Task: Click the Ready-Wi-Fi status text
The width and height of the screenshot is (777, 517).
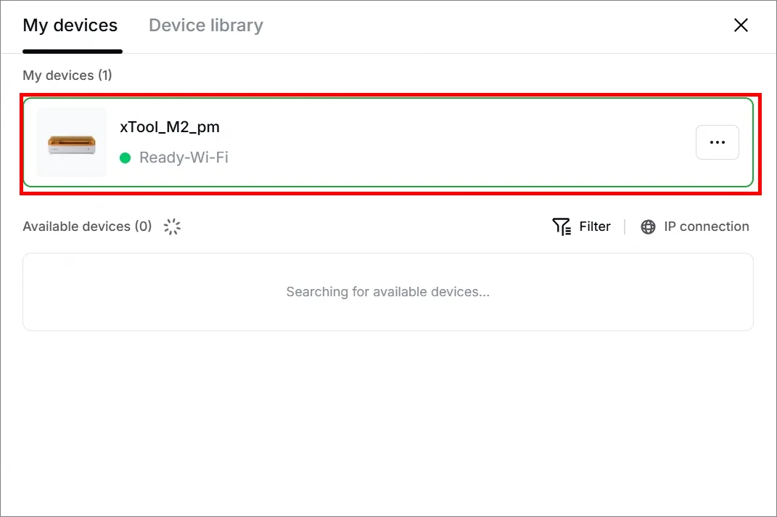Action: pos(184,158)
